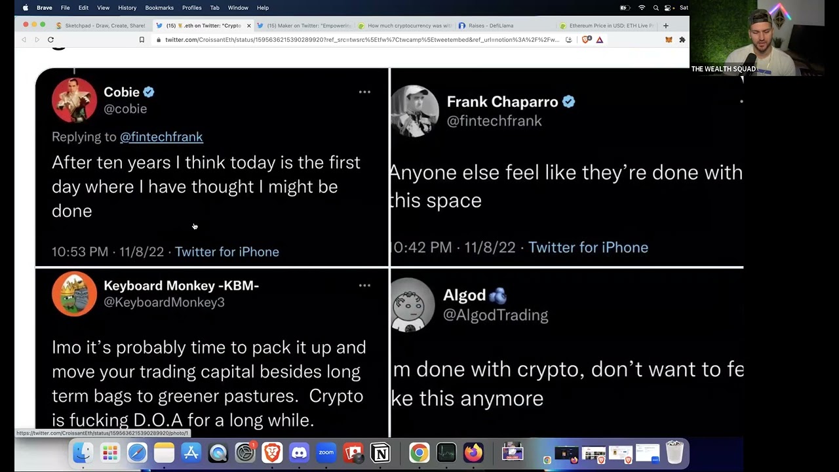Screen dimensions: 839x472
Task: Open Zoom from the dock
Action: point(326,452)
